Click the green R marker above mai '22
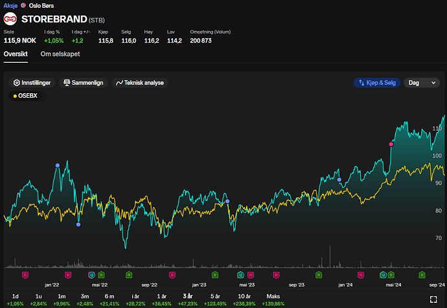 pyautogui.click(x=101, y=275)
